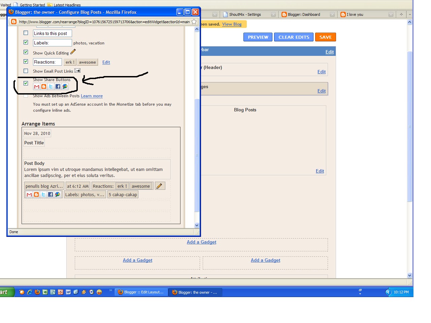Select the pencil block in Arrange Items

click(160, 186)
